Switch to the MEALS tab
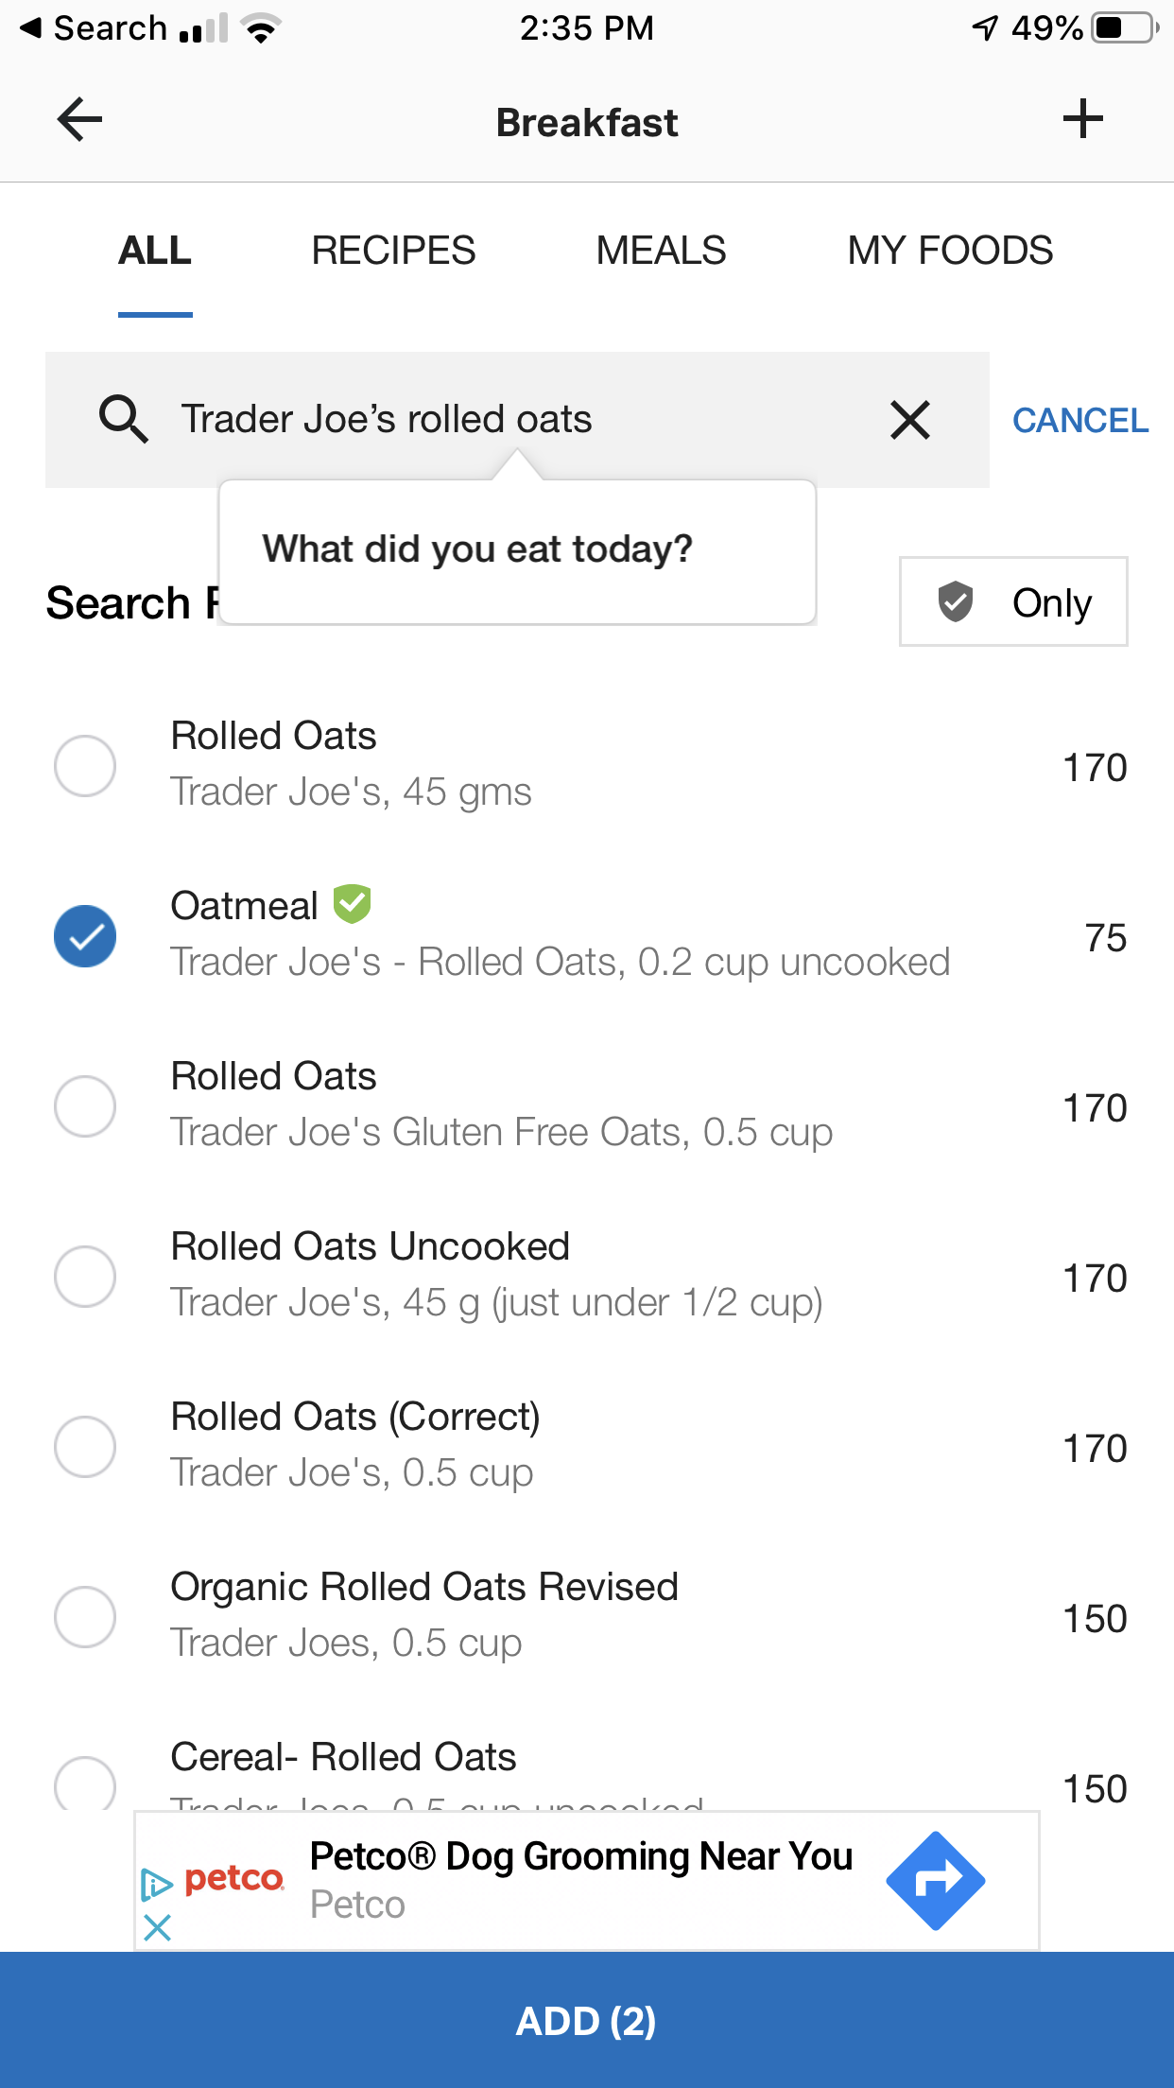1174x2088 pixels. click(661, 252)
